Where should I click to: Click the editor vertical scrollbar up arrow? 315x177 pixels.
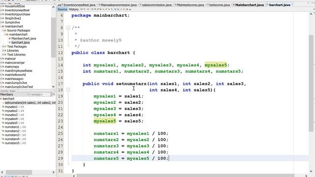tap(311, 14)
